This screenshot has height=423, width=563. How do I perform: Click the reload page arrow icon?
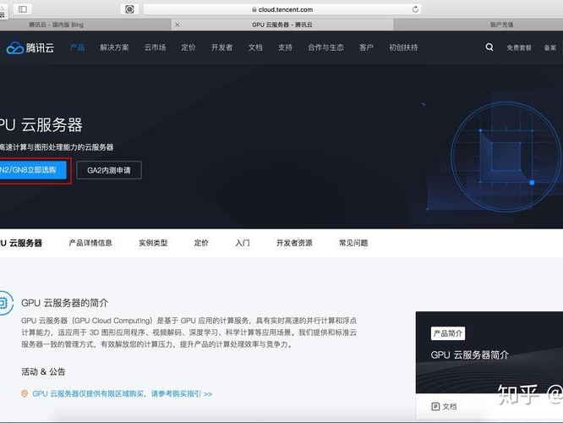(x=415, y=9)
